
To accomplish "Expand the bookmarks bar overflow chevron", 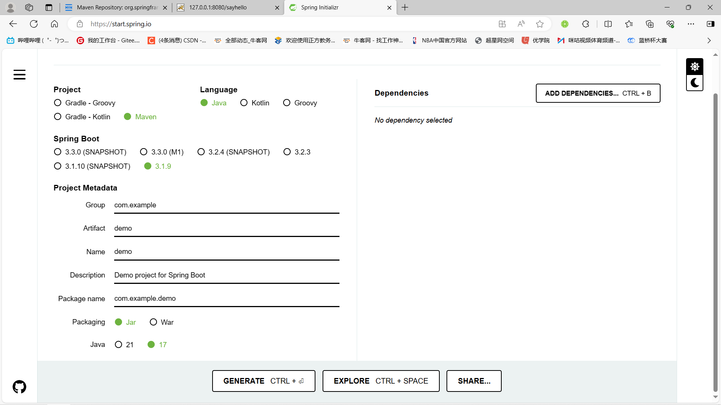I will [709, 40].
